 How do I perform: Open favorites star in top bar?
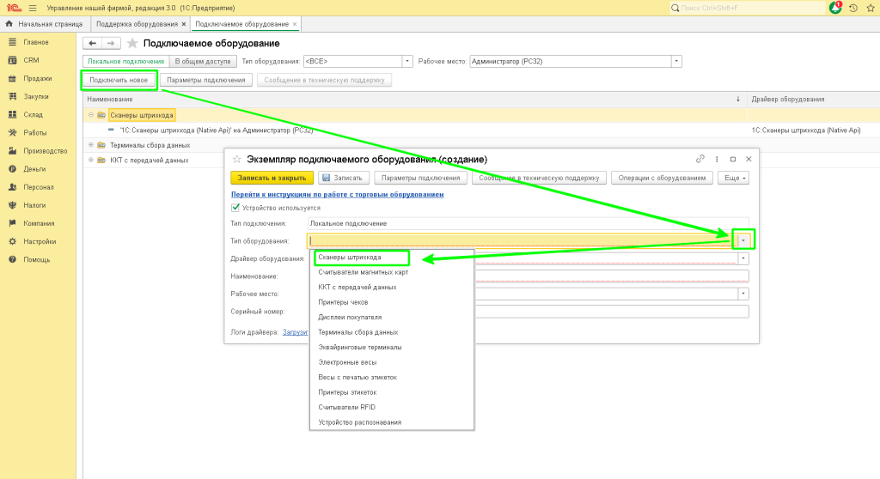pyautogui.click(x=871, y=8)
